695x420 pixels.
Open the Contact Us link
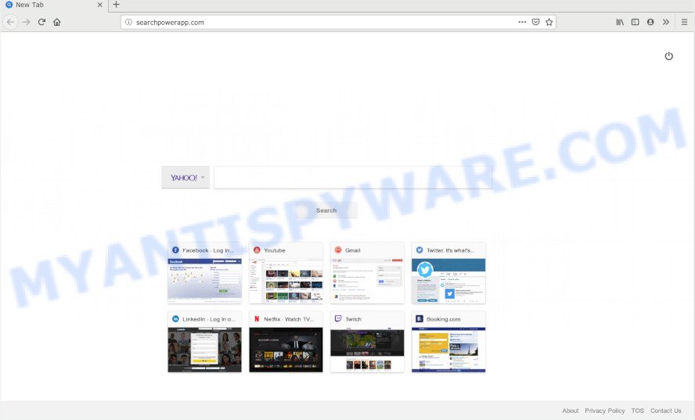(665, 411)
